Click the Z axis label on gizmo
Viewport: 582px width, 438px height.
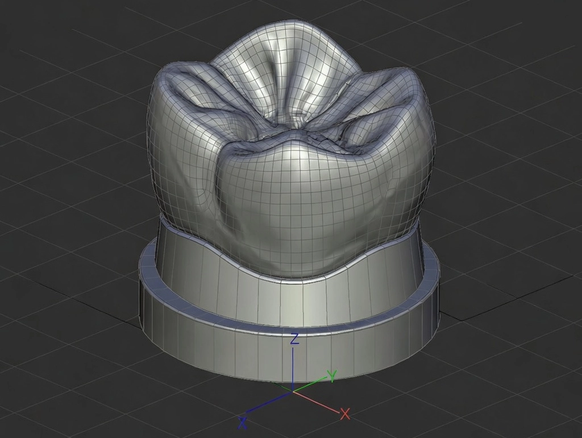click(x=295, y=339)
